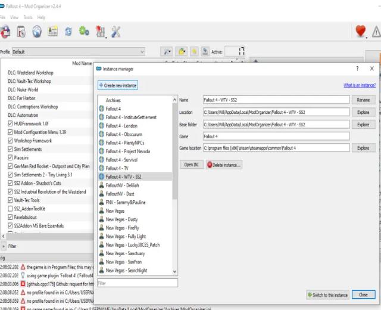
Task: Open the Help menu
Action: (x=41, y=17)
